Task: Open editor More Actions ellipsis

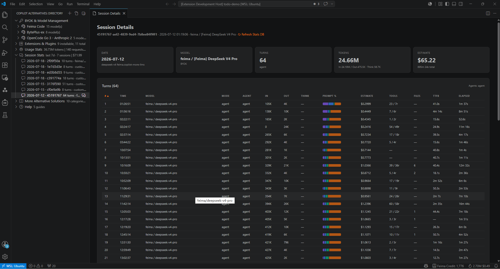Action: coord(495,13)
